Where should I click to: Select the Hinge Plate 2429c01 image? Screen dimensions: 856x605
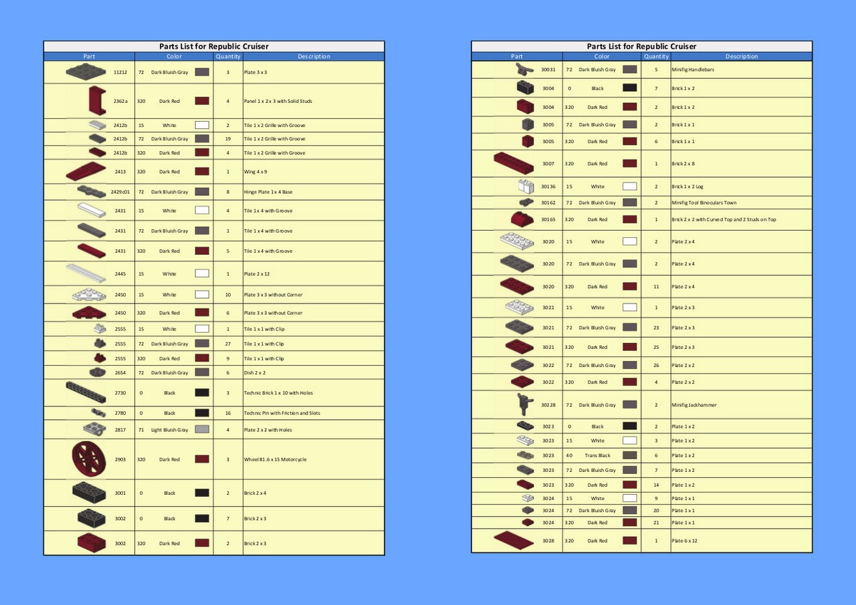[92, 192]
